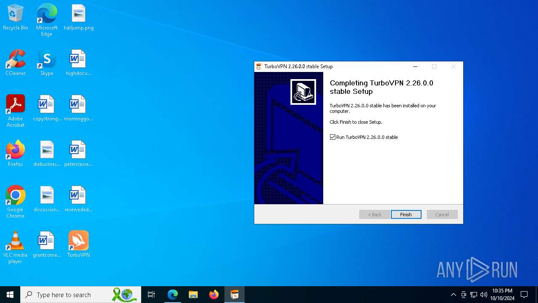Launch Firefox from the desktop shortcut
This screenshot has width=538, height=303.
pos(16,154)
